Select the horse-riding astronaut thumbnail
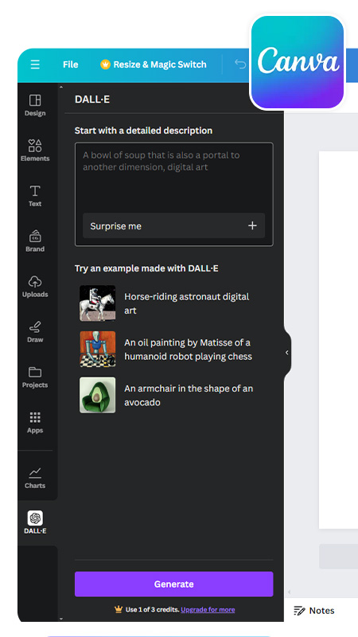The height and width of the screenshot is (637, 358). (97, 303)
